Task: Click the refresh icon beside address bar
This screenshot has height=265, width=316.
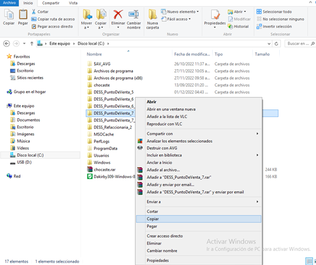Action: pos(276,44)
